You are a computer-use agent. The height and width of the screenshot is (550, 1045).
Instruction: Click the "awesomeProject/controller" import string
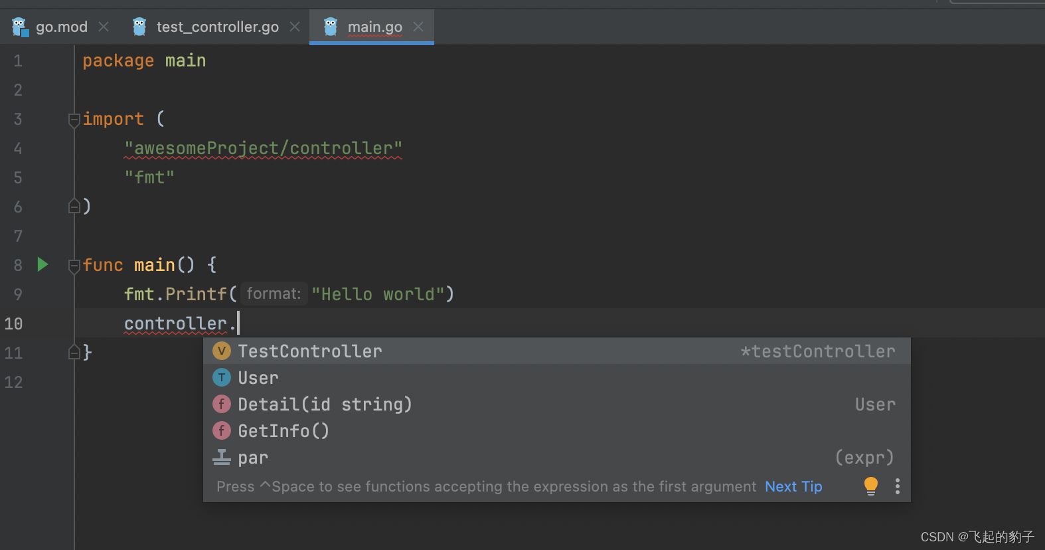click(x=263, y=148)
